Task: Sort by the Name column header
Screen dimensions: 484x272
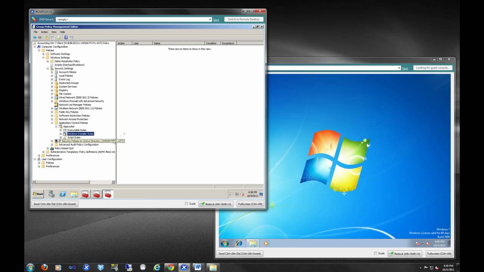Action: tap(178, 43)
